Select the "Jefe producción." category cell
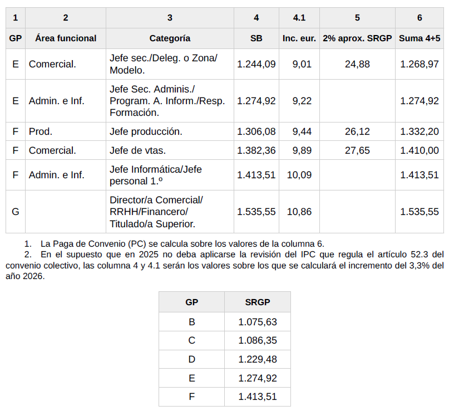The image size is (454, 411). (146, 131)
